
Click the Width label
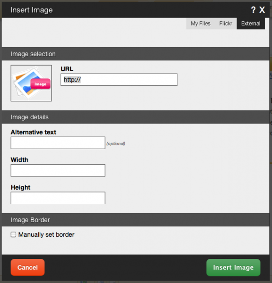(x=19, y=160)
